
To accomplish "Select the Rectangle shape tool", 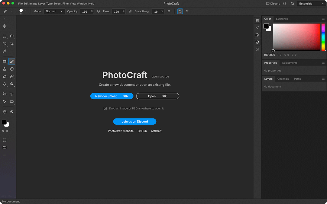I will click(12, 102).
